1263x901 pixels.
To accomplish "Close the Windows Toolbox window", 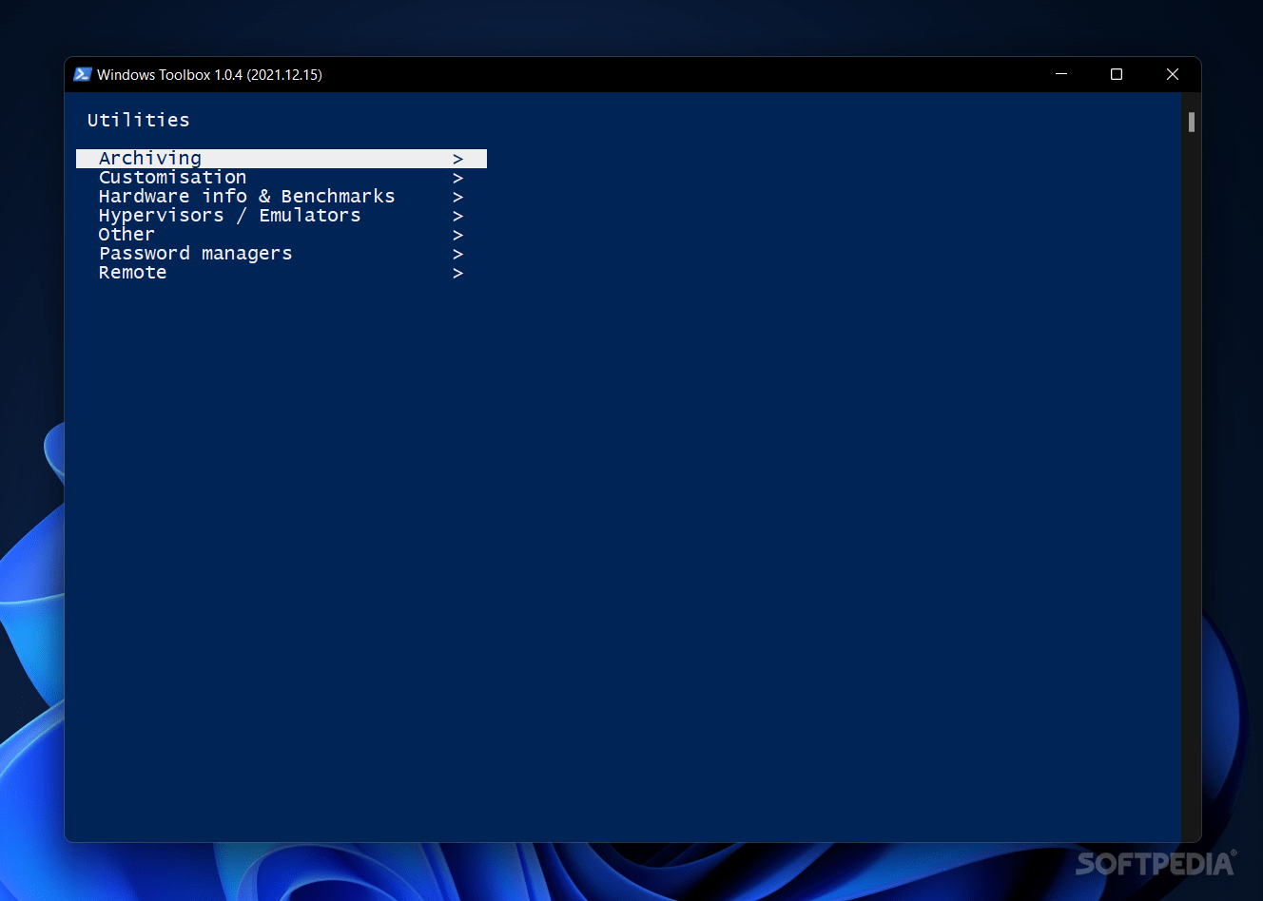I will point(1173,74).
